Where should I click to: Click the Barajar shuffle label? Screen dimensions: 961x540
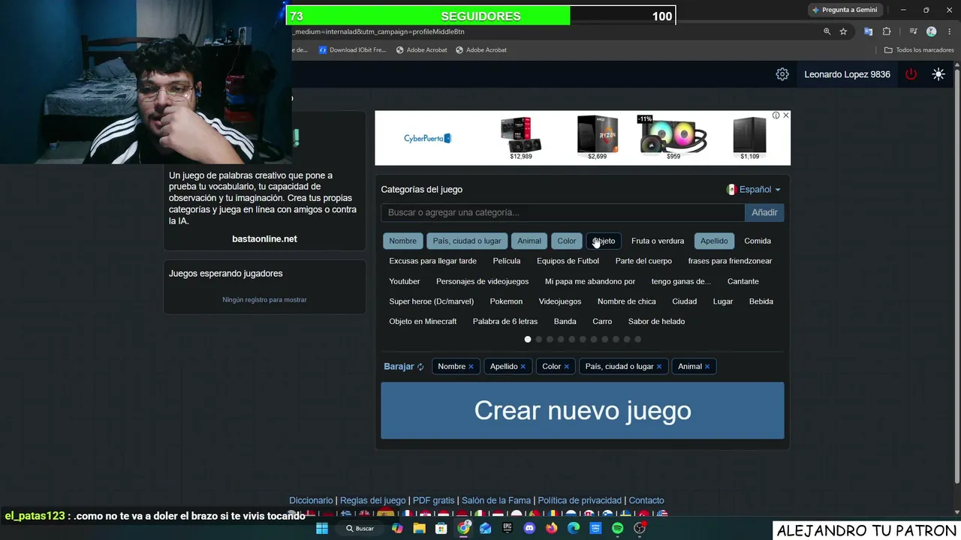coord(399,367)
